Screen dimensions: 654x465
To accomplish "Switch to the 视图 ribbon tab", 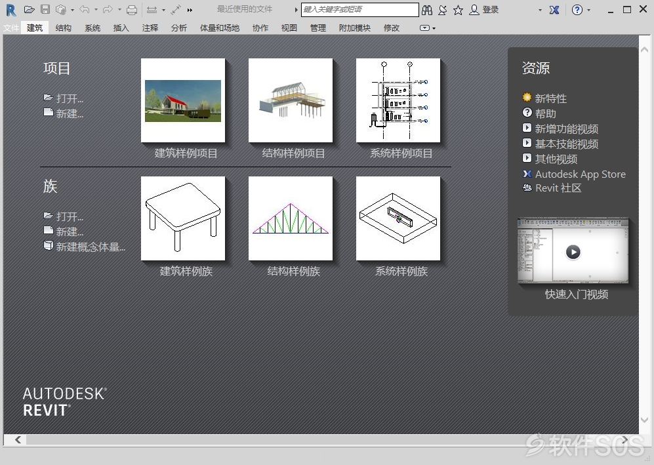I will [x=289, y=28].
